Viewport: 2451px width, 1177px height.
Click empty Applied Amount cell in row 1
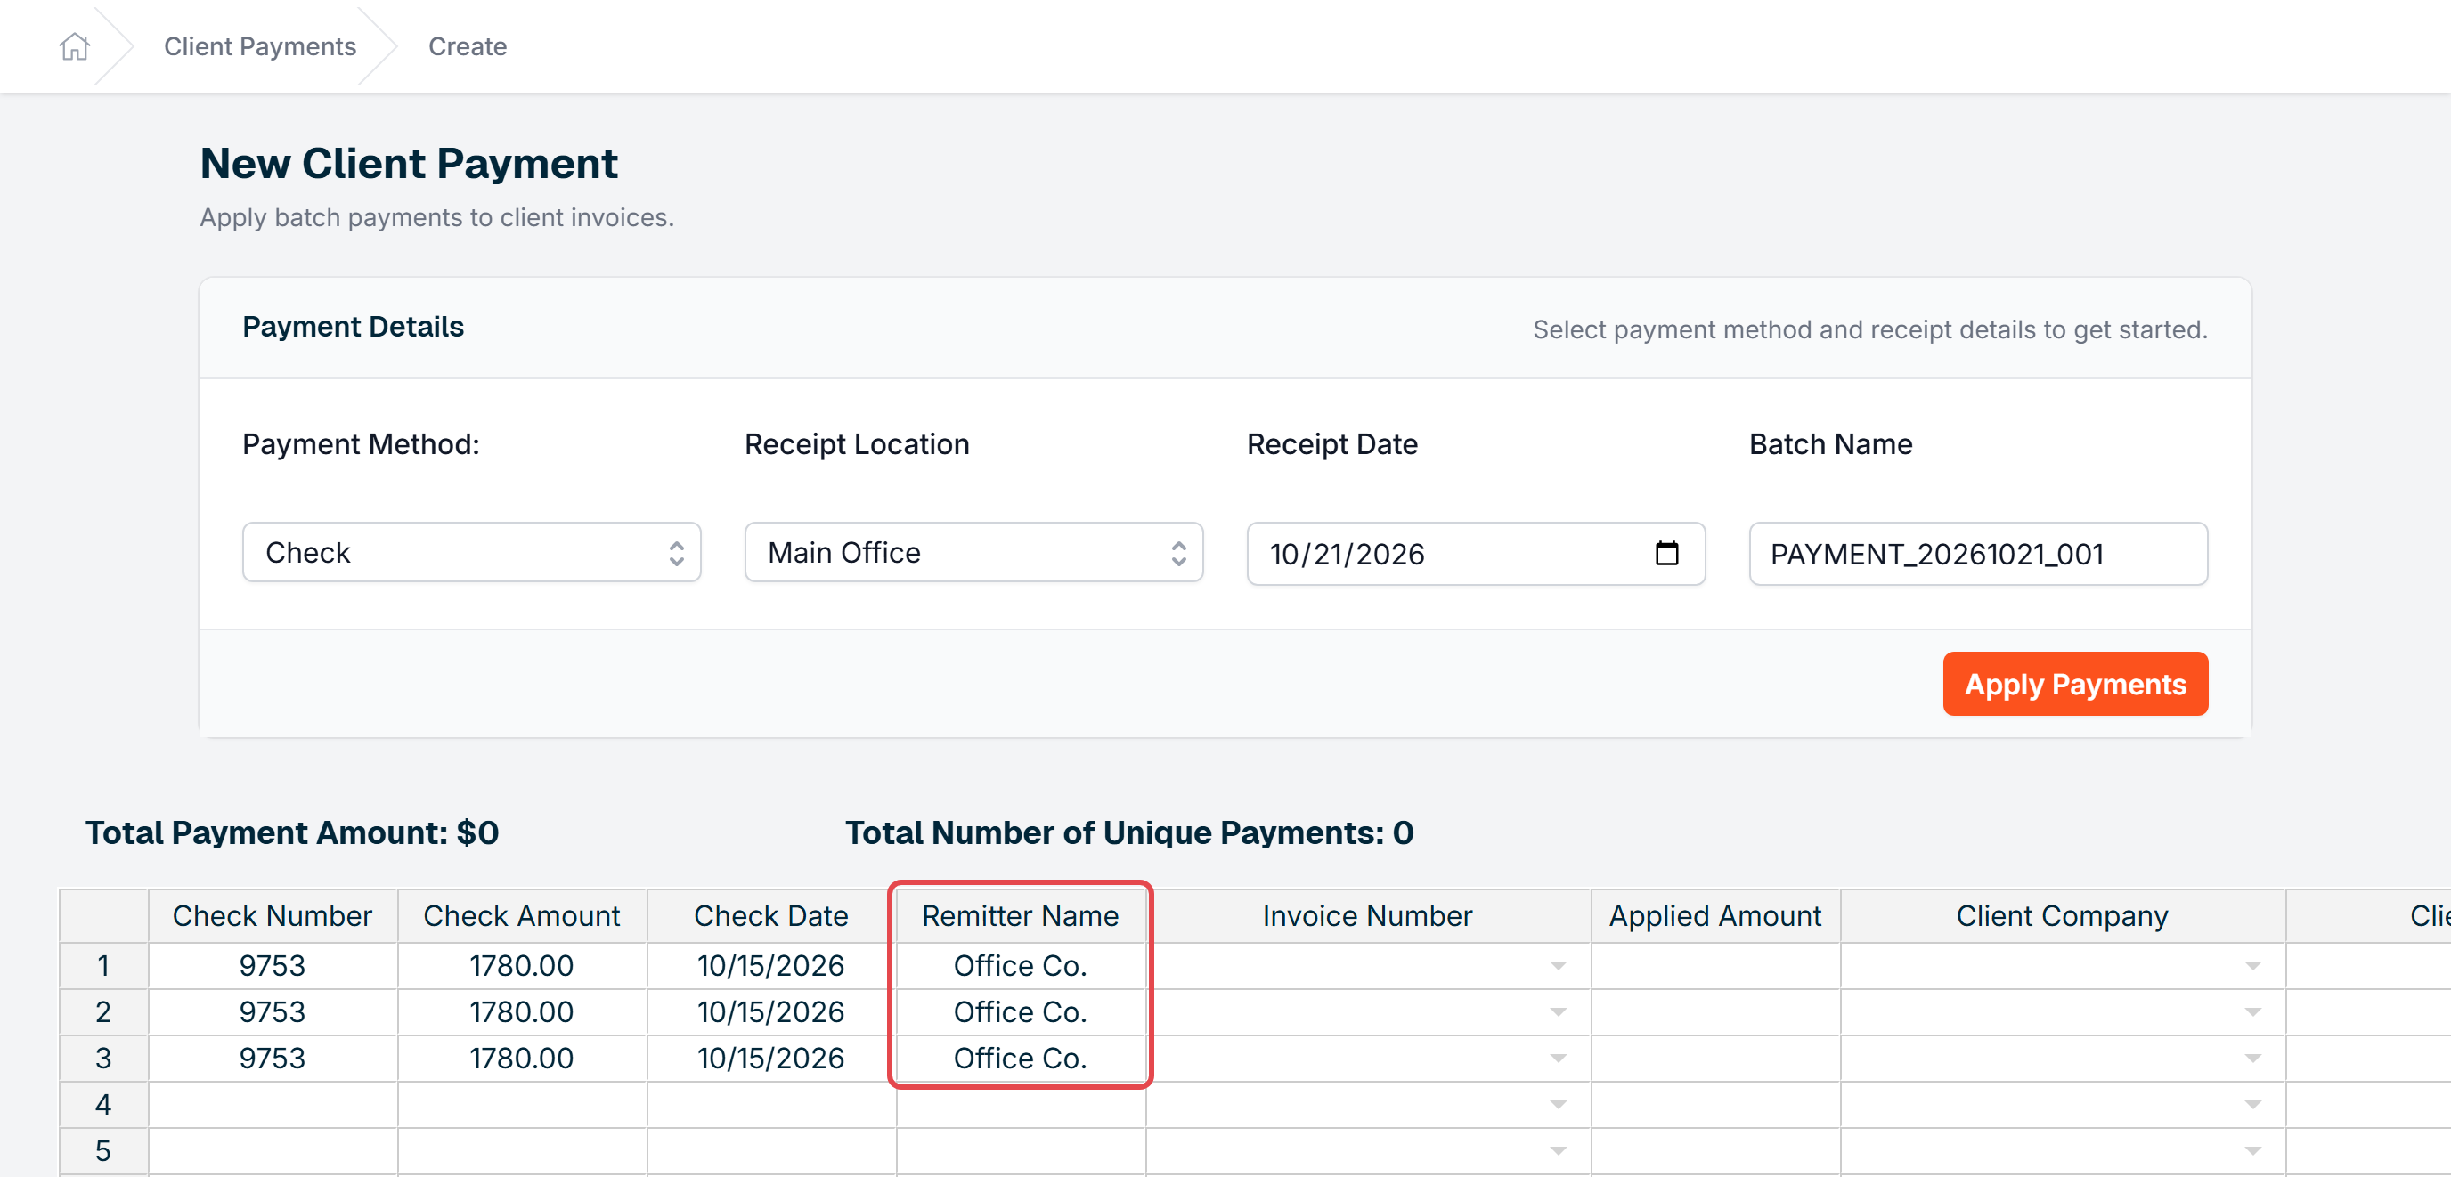(x=1714, y=966)
